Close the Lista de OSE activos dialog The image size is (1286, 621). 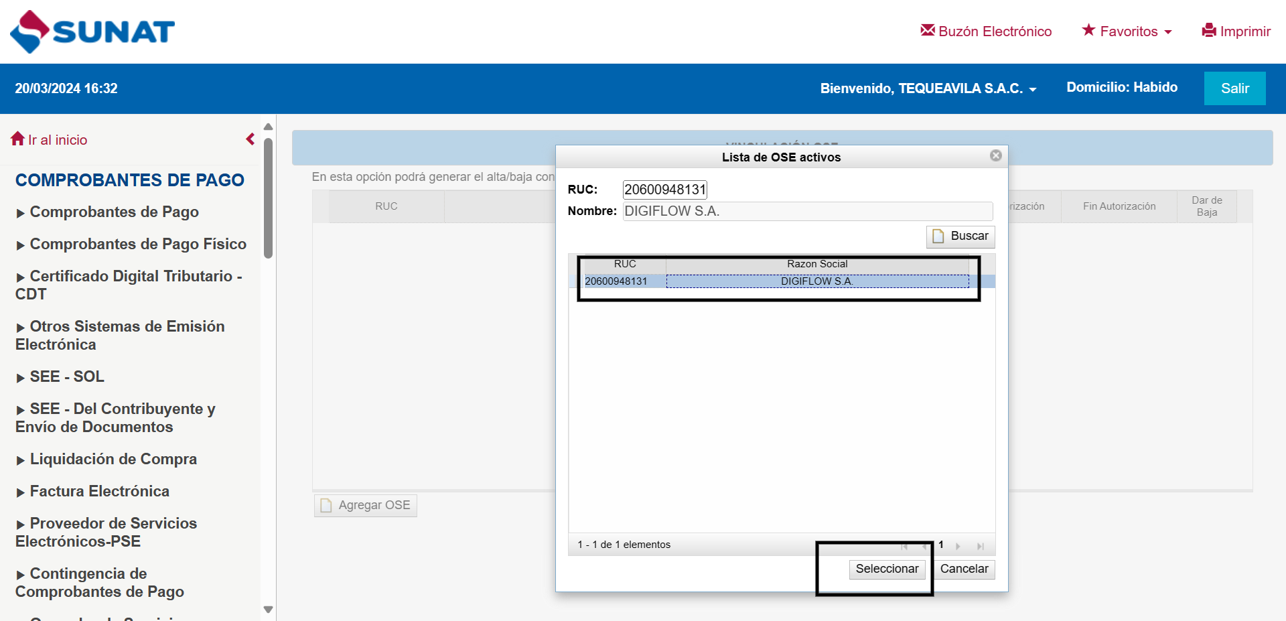click(996, 155)
